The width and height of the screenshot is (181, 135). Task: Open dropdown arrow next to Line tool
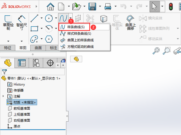[x=41, y=18]
